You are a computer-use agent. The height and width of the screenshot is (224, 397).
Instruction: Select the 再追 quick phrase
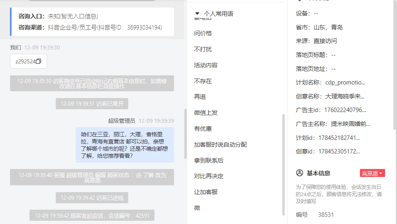pyautogui.click(x=200, y=97)
